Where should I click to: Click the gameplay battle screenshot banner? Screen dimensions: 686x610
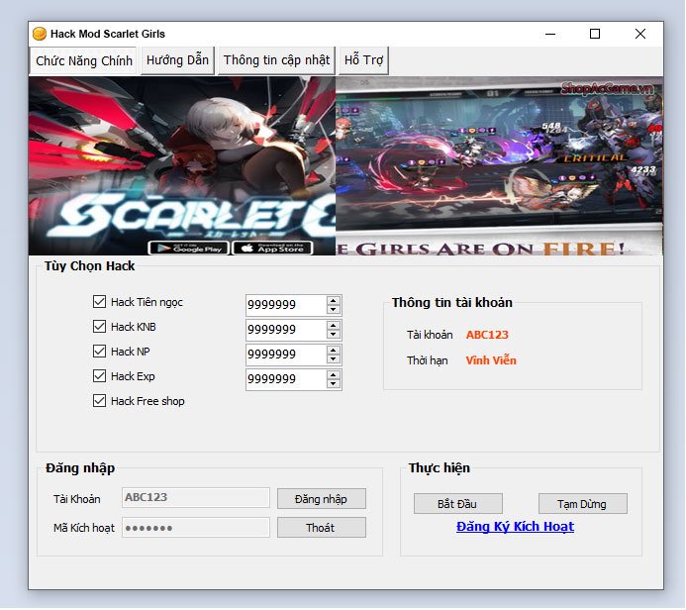click(499, 165)
